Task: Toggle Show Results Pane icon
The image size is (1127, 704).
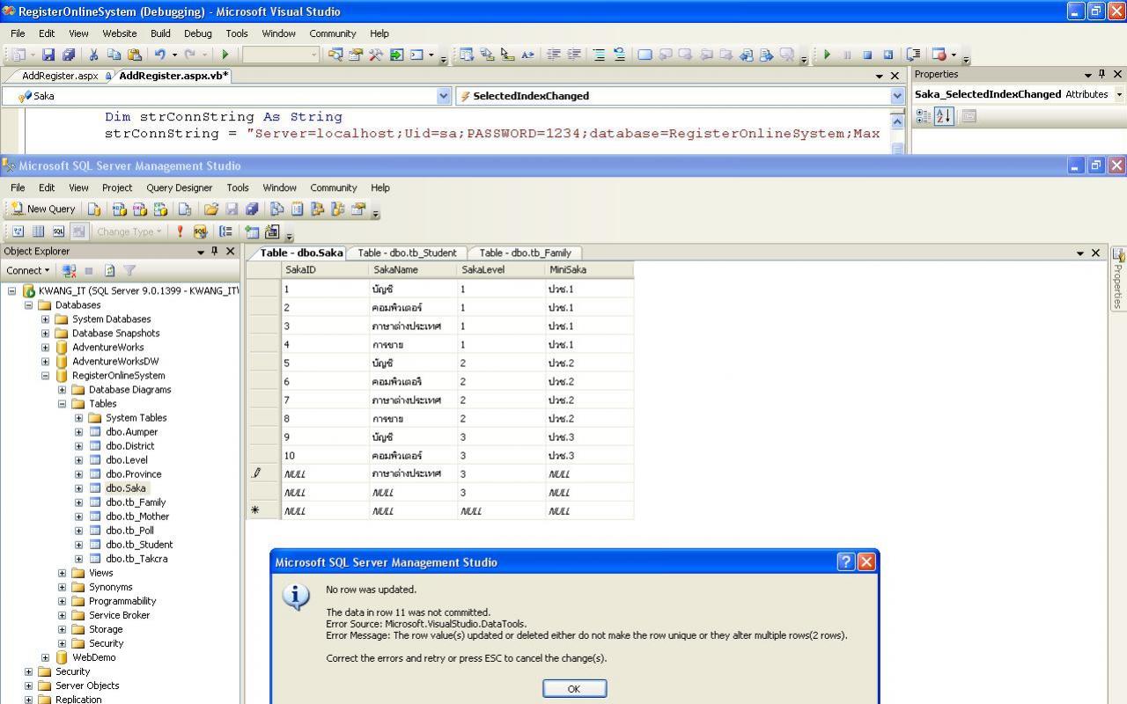Action: tap(78, 231)
